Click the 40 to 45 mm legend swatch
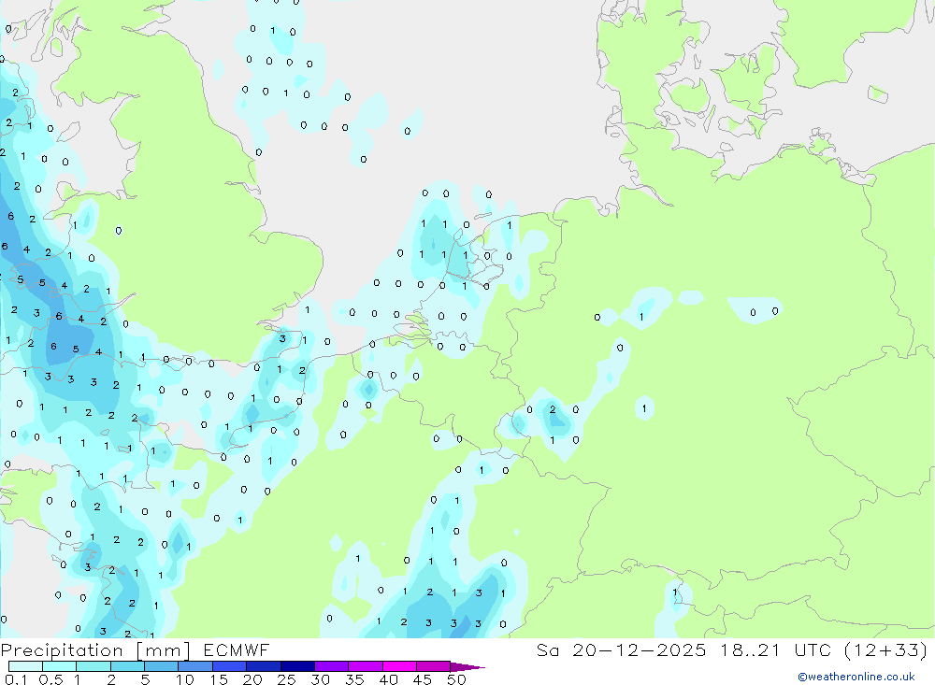Image resolution: width=935 pixels, height=685 pixels. coord(399,666)
